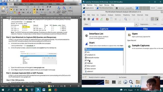Decrease the paragraph indent in Word

click(x=48, y=7)
